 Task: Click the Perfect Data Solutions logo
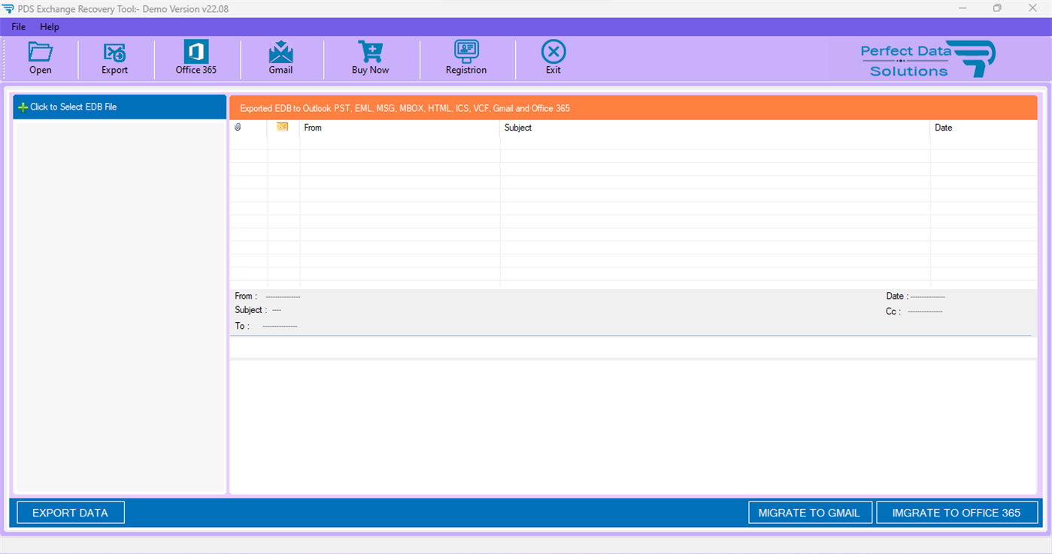click(x=927, y=58)
